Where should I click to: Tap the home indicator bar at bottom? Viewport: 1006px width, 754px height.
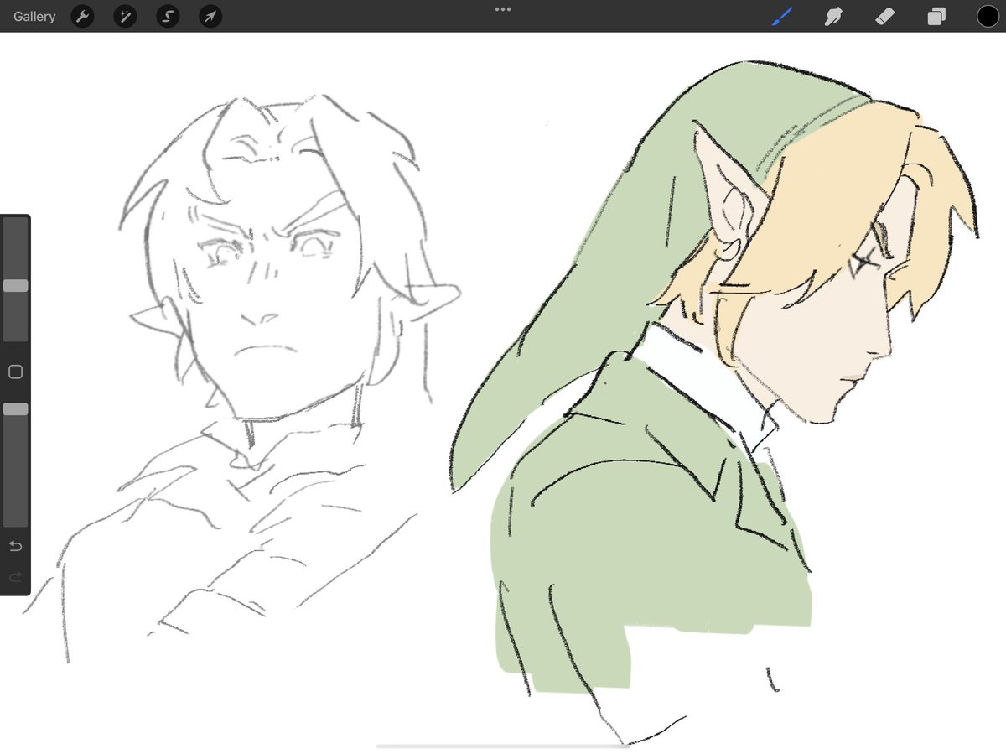503,746
